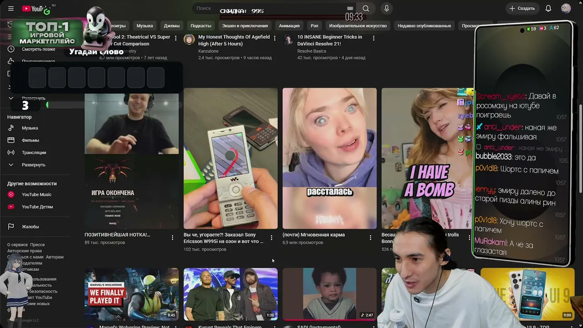Open short titled Вы че, угораете Sony Ericsson
Viewport: 583px width, 328px height.
[224, 238]
